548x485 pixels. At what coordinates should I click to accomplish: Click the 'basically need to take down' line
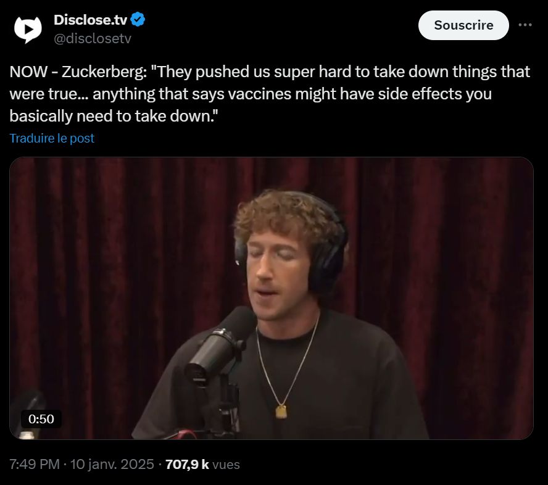point(114,116)
